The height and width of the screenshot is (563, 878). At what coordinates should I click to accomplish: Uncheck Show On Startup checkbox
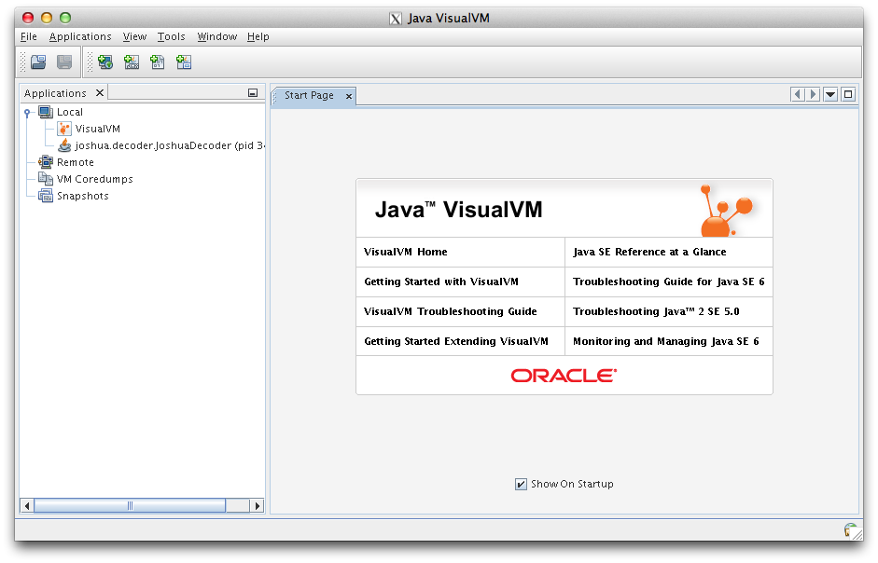pyautogui.click(x=521, y=484)
